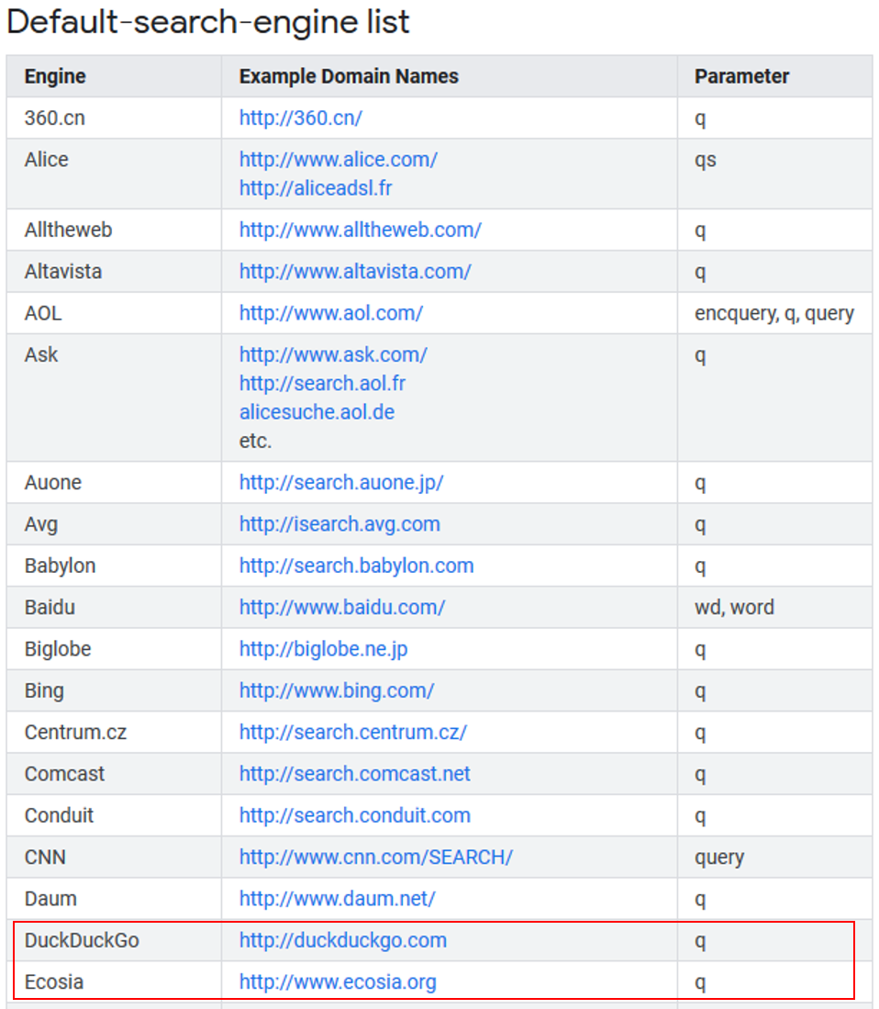
Task: Click the Biglobe engine name
Action: tap(58, 649)
